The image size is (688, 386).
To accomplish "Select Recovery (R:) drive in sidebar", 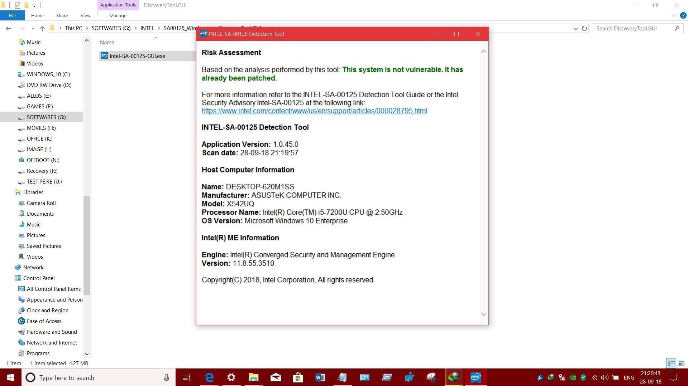I will tap(42, 171).
